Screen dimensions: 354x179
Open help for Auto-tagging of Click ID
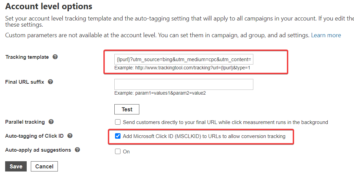tap(70, 136)
